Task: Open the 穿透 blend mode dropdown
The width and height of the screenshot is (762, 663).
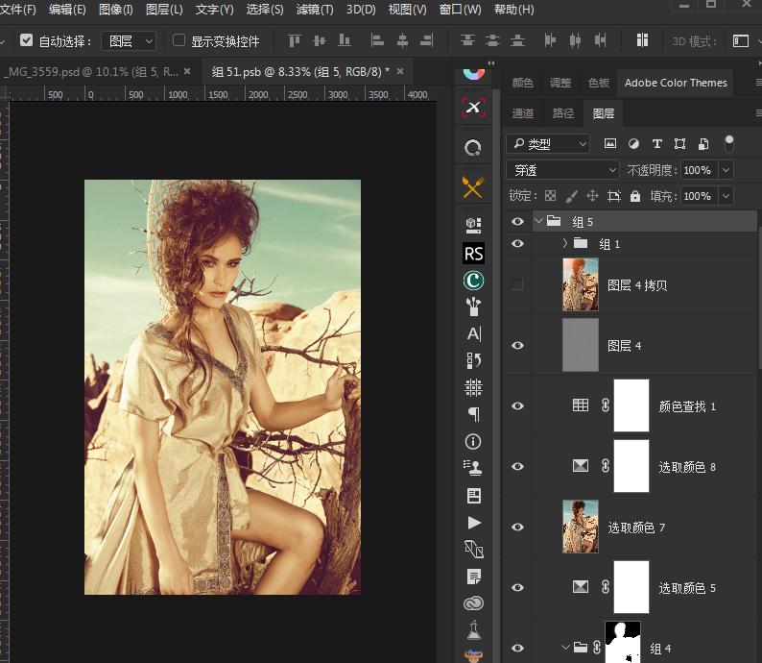Action: pos(562,170)
